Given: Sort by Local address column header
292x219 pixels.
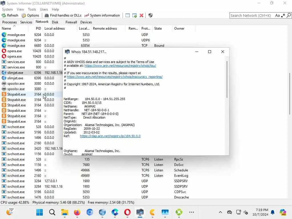Looking at the screenshot, I should [60, 29].
